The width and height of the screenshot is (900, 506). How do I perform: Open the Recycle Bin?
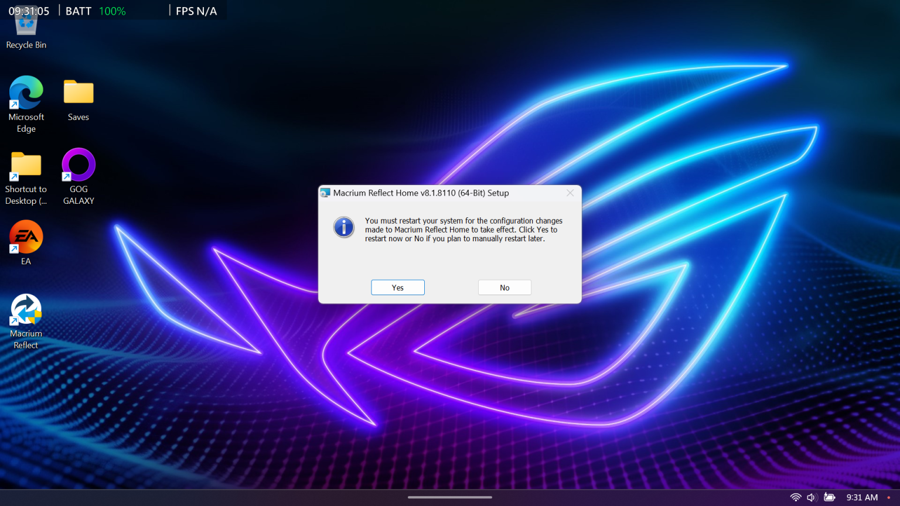(x=26, y=22)
